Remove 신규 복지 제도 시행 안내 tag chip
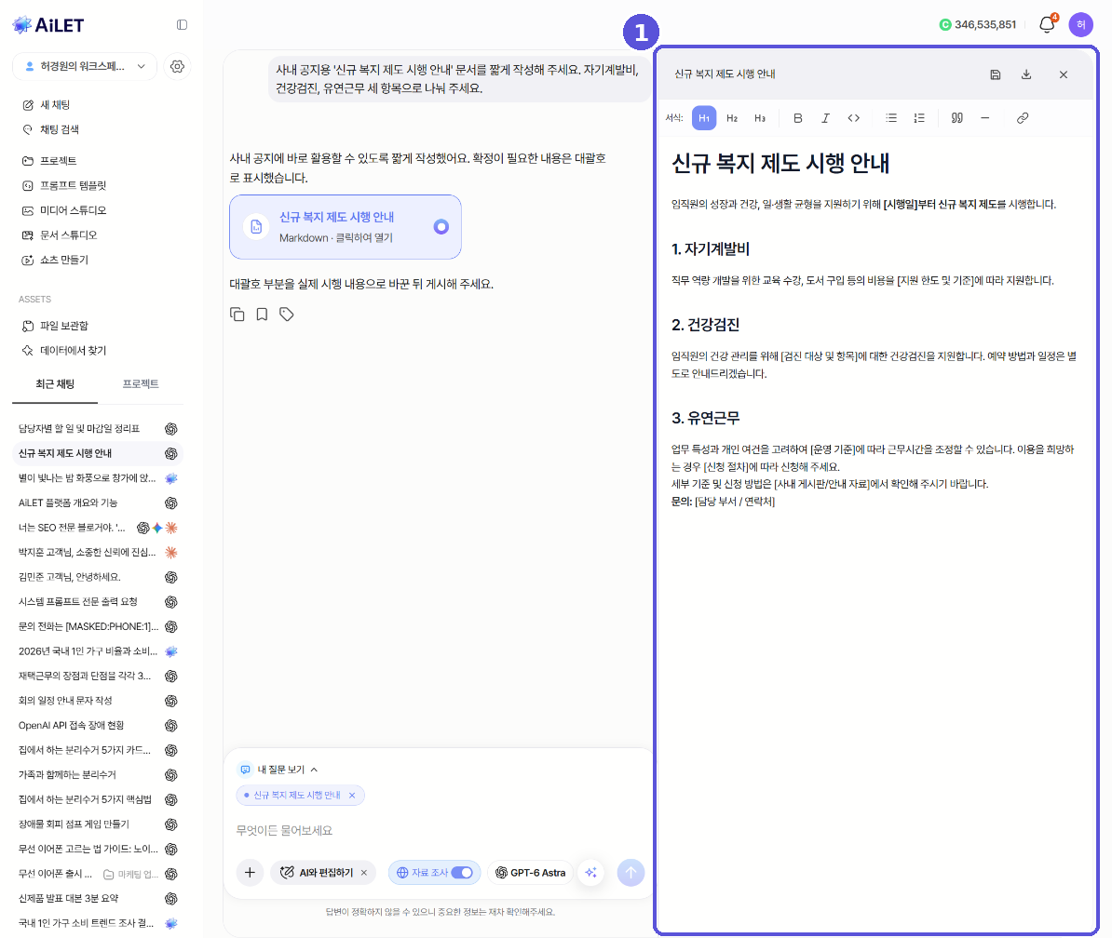The image size is (1112, 938). point(352,796)
